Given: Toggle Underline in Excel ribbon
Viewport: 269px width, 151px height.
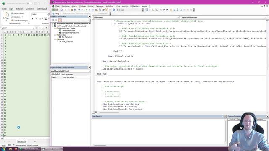Looking at the screenshot, I should [40, 18].
